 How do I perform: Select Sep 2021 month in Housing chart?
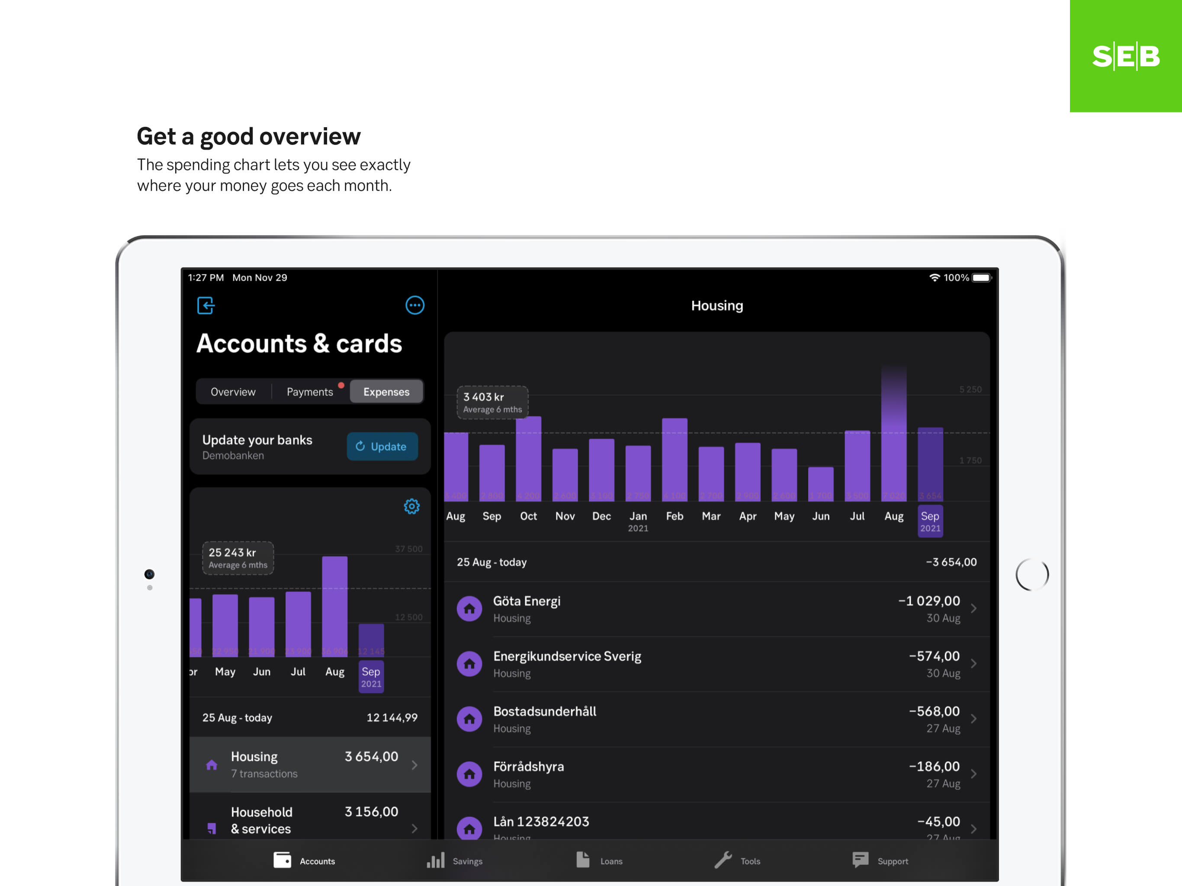930,521
